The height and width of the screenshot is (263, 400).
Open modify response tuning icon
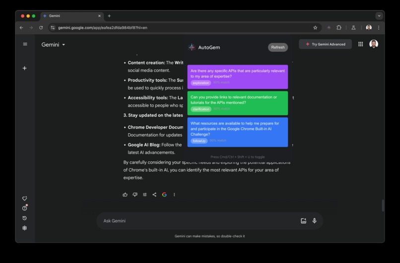point(144,195)
